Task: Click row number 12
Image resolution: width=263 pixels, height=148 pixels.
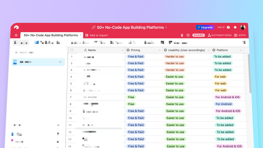Action: 70,132
